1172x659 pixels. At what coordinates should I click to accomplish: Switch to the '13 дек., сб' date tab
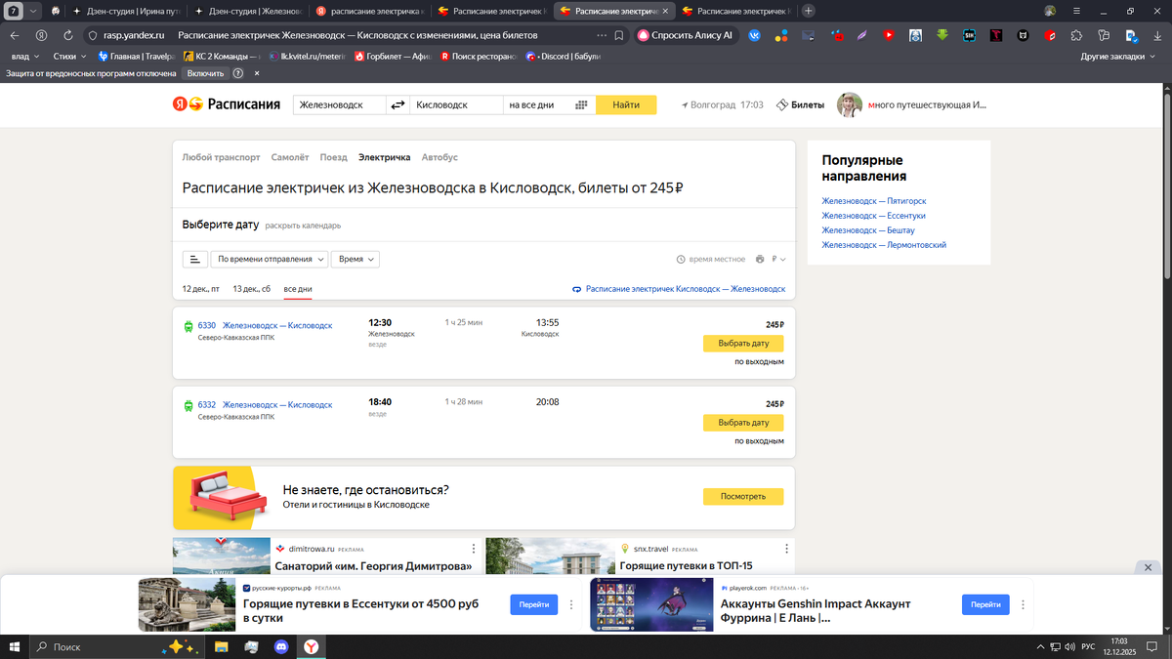point(252,289)
